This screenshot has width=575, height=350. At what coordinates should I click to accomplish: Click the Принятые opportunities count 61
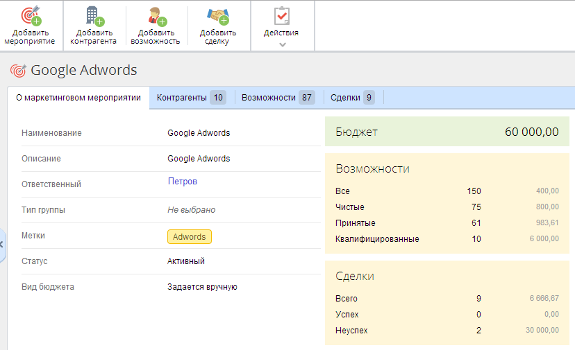click(x=476, y=223)
